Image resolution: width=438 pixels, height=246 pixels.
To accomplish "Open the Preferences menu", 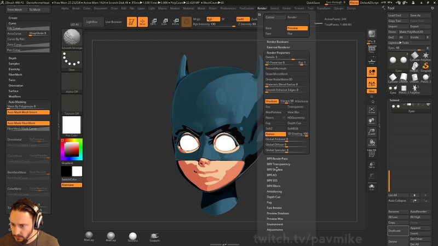I will (x=228, y=8).
